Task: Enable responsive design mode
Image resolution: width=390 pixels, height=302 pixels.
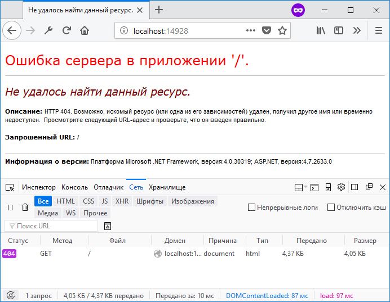Action: point(328,187)
